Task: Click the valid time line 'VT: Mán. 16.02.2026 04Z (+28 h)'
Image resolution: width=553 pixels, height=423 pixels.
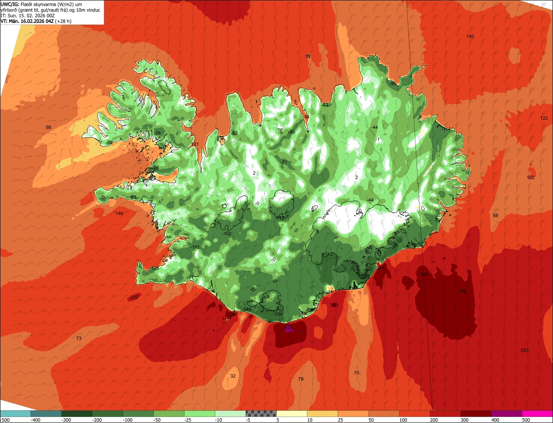Action: [x=36, y=21]
